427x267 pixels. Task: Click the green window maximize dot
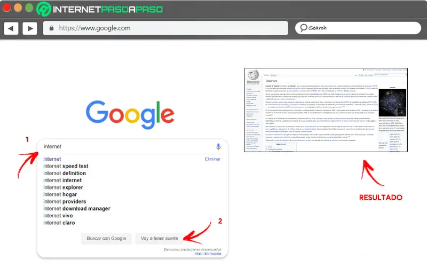29,7
